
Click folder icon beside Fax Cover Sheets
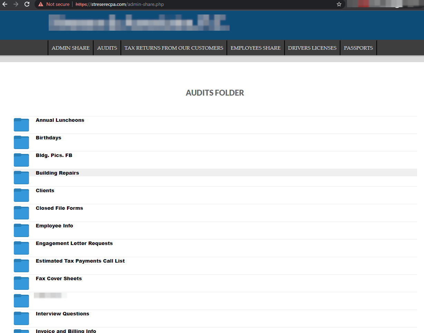point(21,283)
